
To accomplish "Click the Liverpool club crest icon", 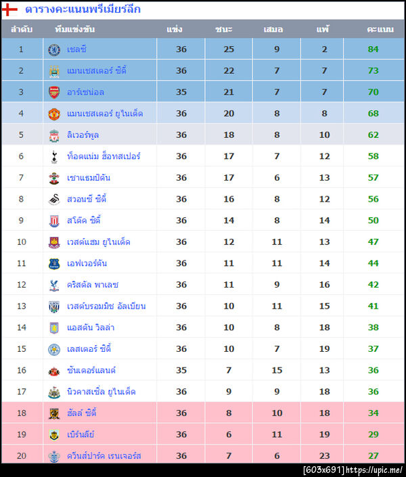I will click(54, 135).
